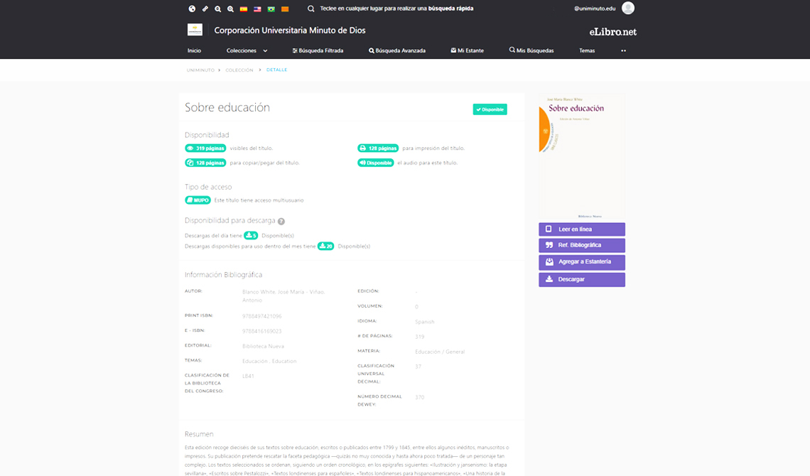Viewport: 810px width, 476px height.
Task: Expand the more options dots menu
Action: (624, 50)
